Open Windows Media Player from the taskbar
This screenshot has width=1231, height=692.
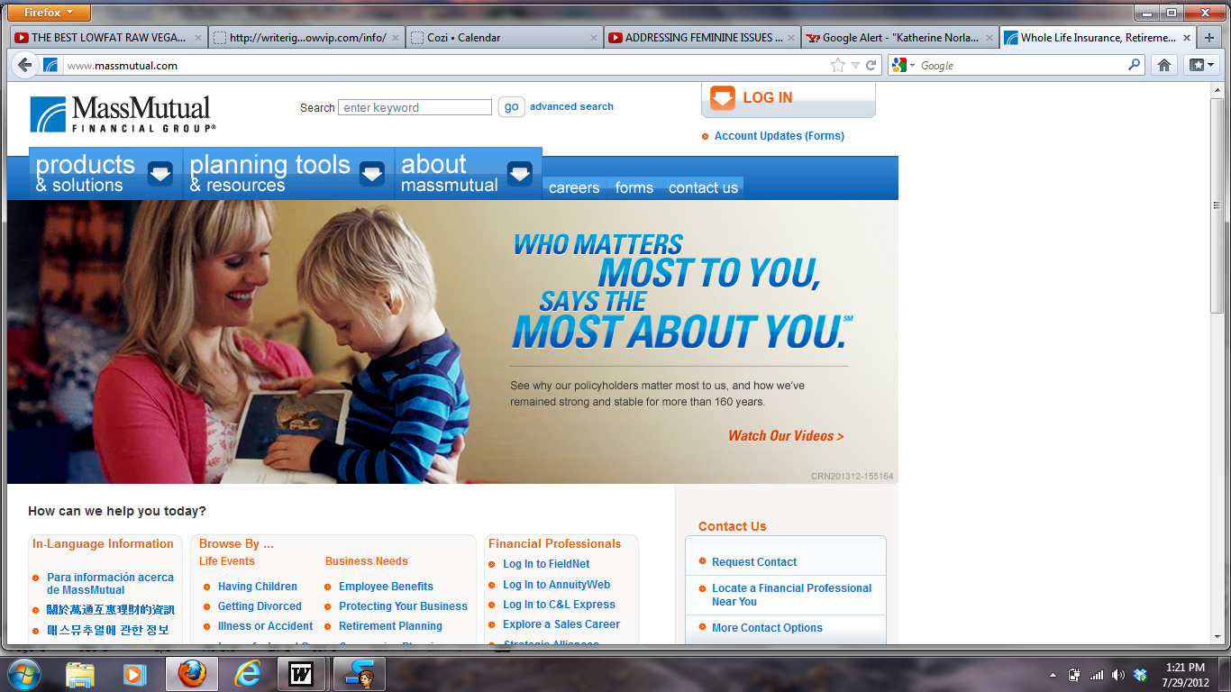(135, 674)
